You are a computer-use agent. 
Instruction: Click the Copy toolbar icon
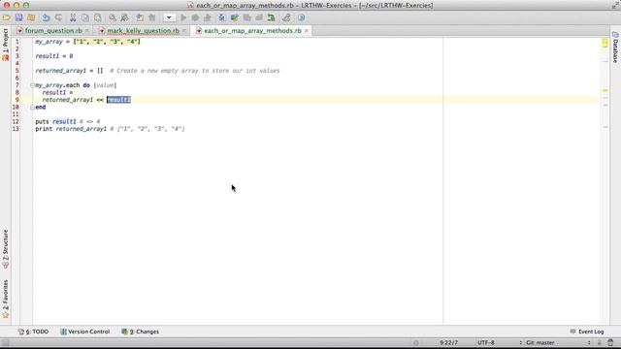(85, 17)
